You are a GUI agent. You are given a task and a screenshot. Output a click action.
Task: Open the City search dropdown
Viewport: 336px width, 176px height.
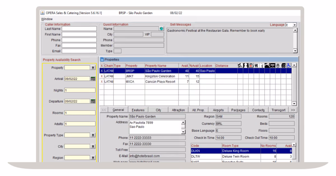click(93, 146)
